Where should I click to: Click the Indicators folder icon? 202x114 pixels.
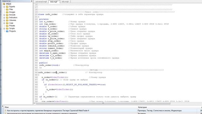pyautogui.click(x=7, y=17)
